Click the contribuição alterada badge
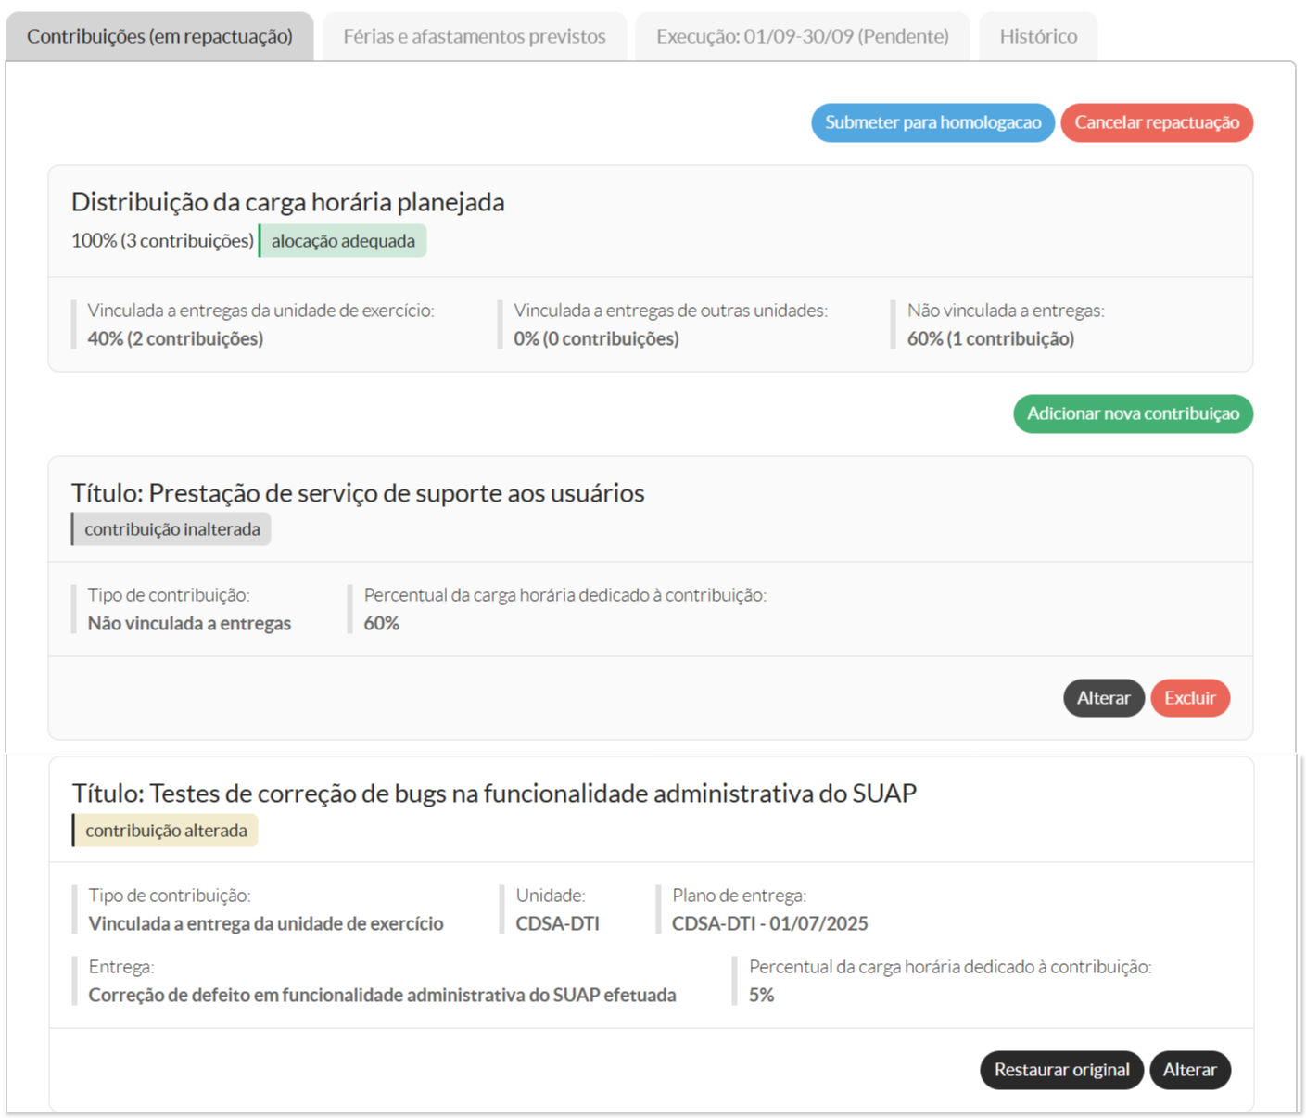The width and height of the screenshot is (1306, 1118). coord(166,831)
